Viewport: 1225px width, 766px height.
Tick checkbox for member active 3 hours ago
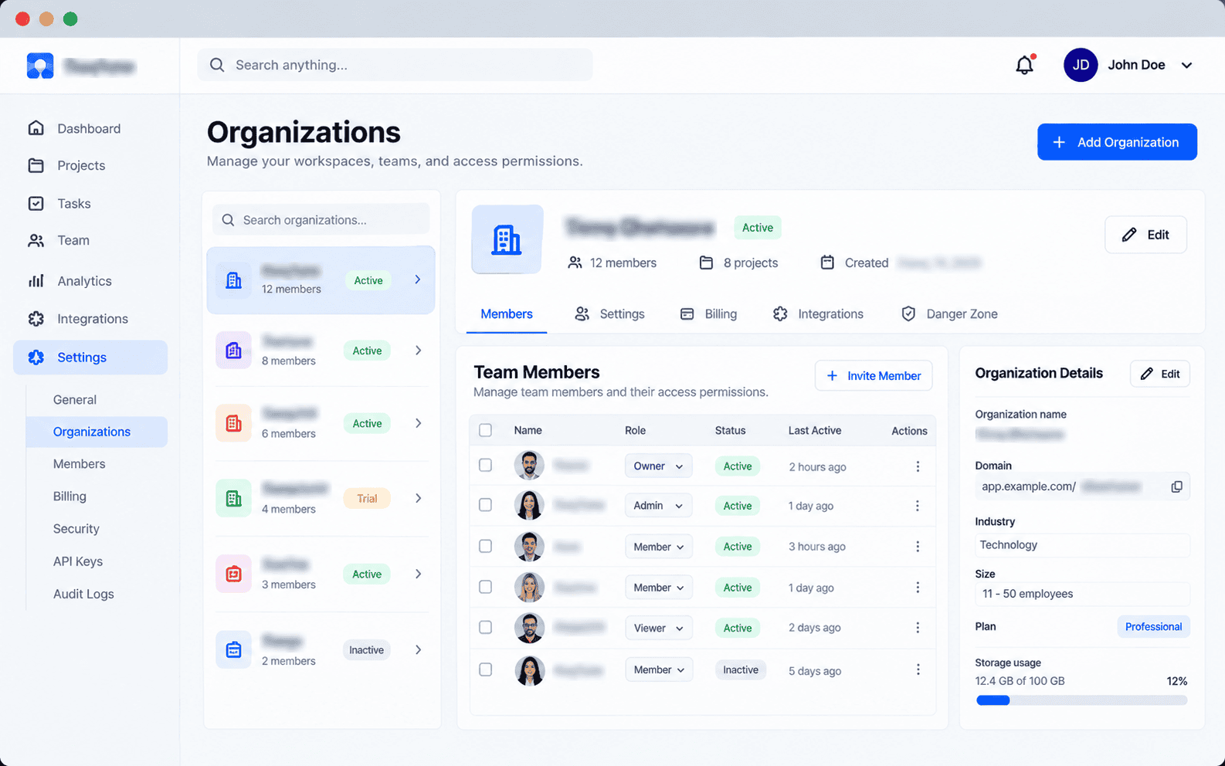tap(485, 546)
